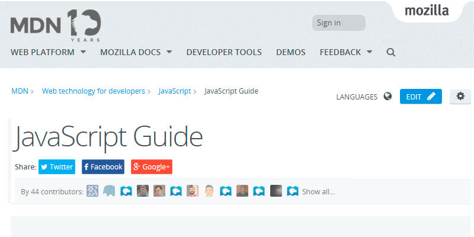Click Show all contributors link
474x237 pixels.
[318, 192]
